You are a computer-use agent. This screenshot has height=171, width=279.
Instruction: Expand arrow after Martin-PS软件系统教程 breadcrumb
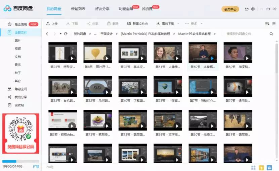(x=215, y=34)
